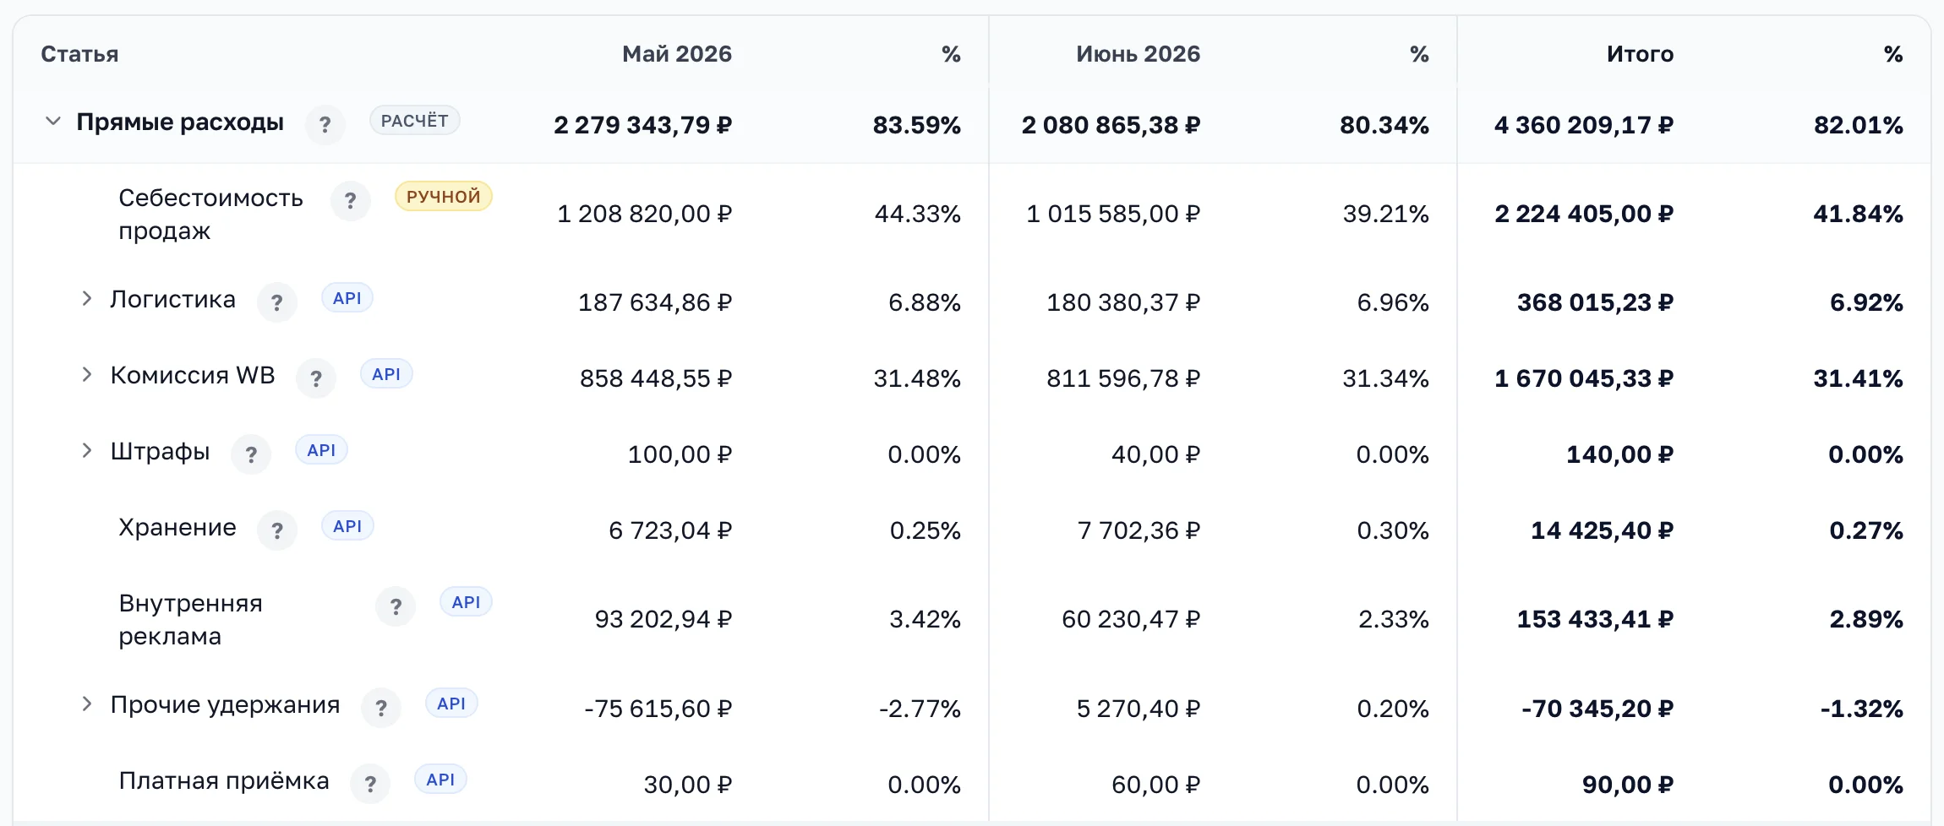Show help for Платная приёмка
This screenshot has height=826, width=1944.
click(369, 784)
